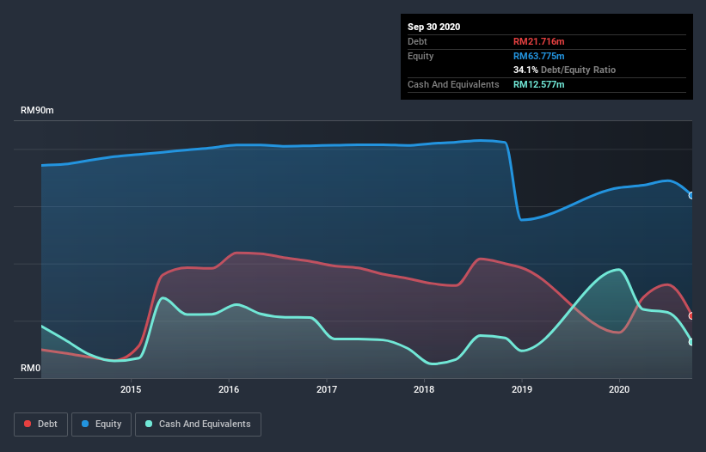Select the 2020 axis label
The width and height of the screenshot is (706, 452).
[x=619, y=389]
